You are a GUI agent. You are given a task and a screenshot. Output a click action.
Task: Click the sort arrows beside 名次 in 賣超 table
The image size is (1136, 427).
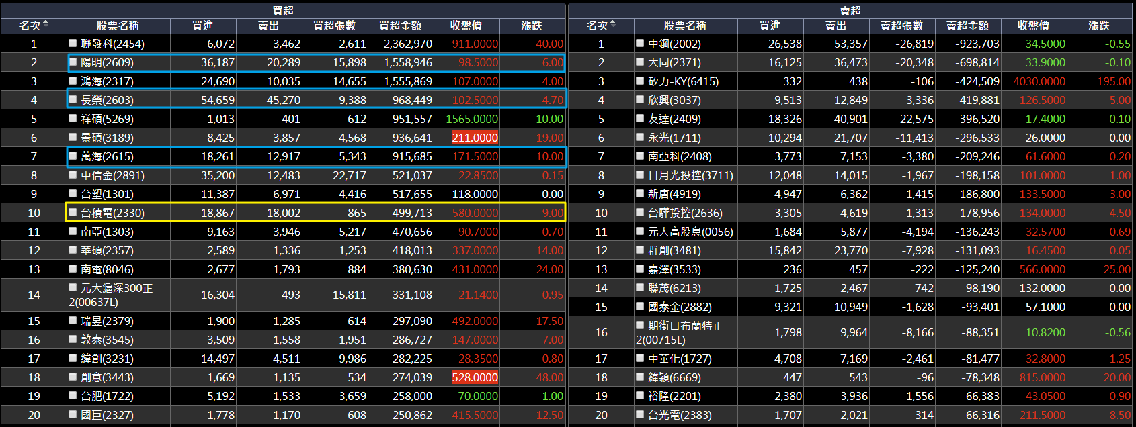pos(613,25)
